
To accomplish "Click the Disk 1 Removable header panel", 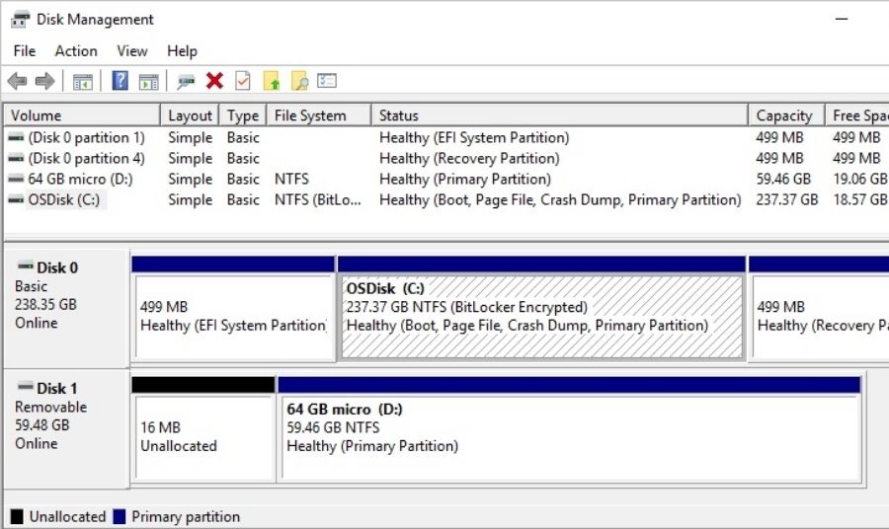I will [66, 428].
